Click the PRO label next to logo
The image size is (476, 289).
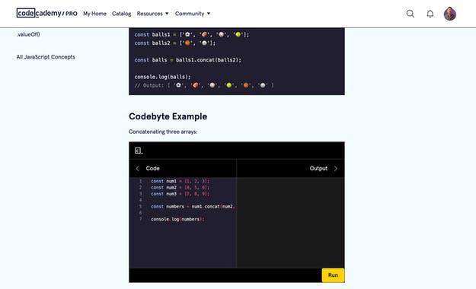coord(72,14)
